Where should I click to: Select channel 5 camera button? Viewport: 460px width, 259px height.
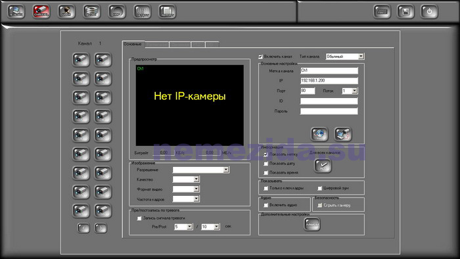81,97
